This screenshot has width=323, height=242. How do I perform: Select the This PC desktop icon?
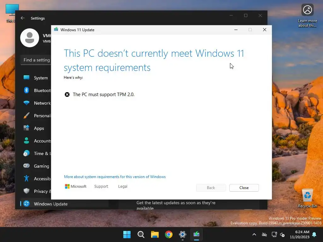click(x=11, y=13)
